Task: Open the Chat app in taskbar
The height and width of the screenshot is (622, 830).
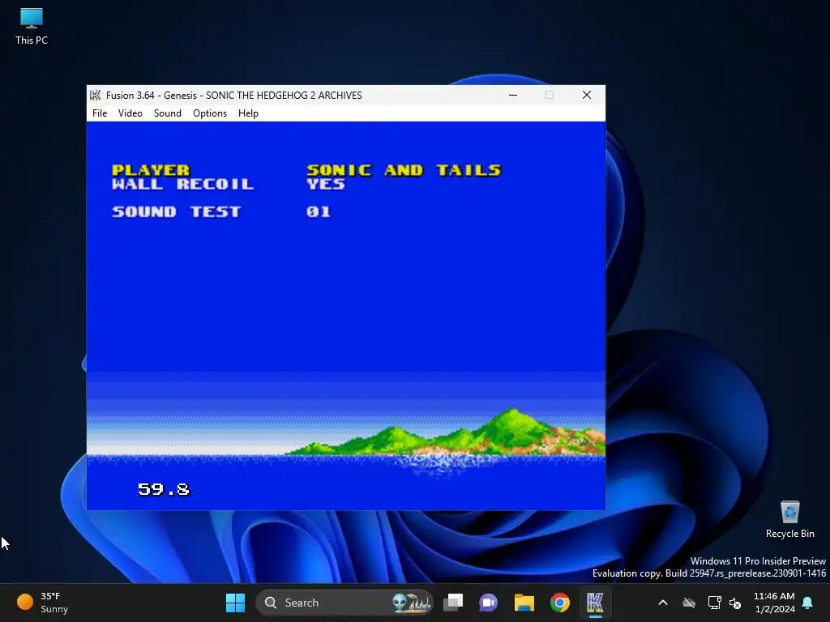Action: (488, 603)
